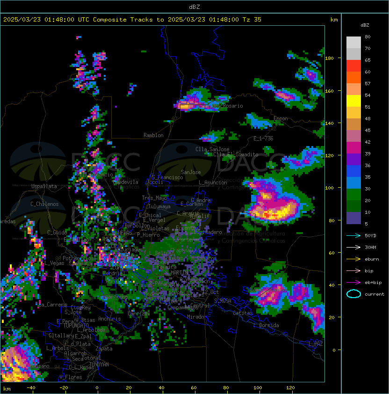
Task: Click the 'L_Asuncion' map label
Action: [x=213, y=182]
